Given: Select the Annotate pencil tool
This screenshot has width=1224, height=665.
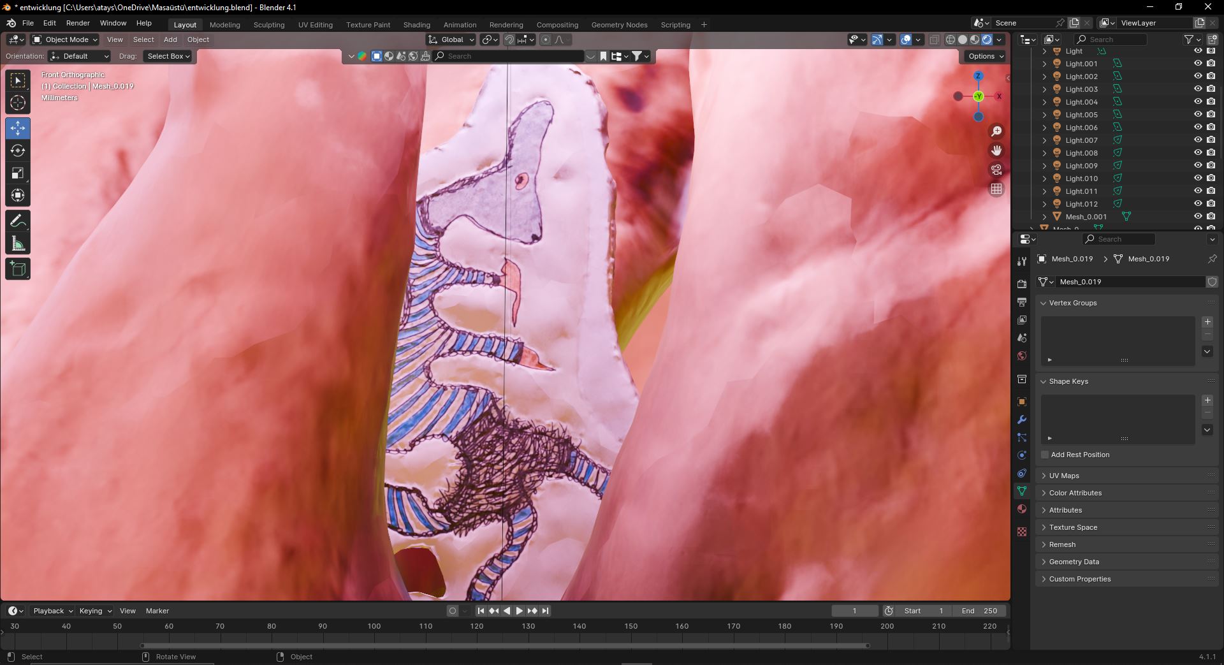Looking at the screenshot, I should (x=18, y=221).
